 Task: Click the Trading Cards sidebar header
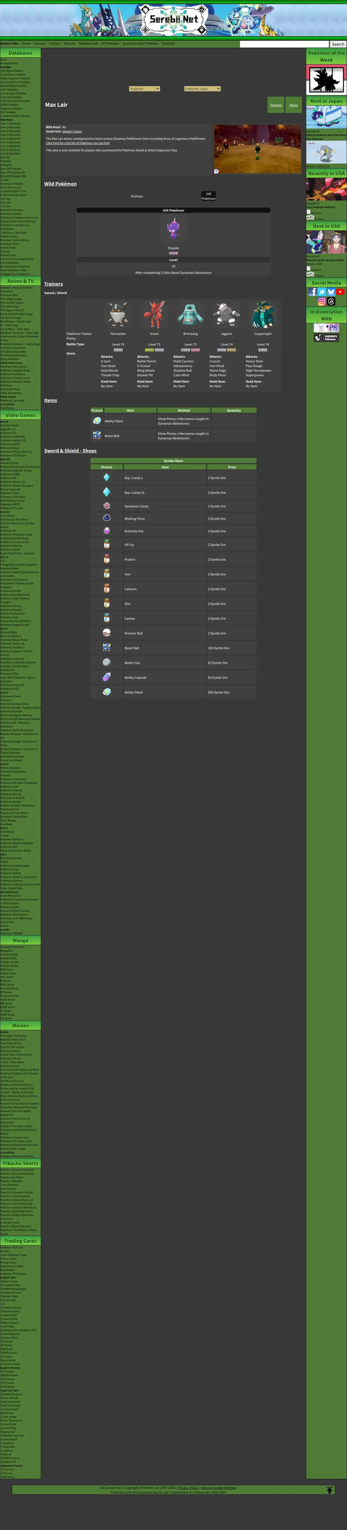pyautogui.click(x=20, y=1241)
